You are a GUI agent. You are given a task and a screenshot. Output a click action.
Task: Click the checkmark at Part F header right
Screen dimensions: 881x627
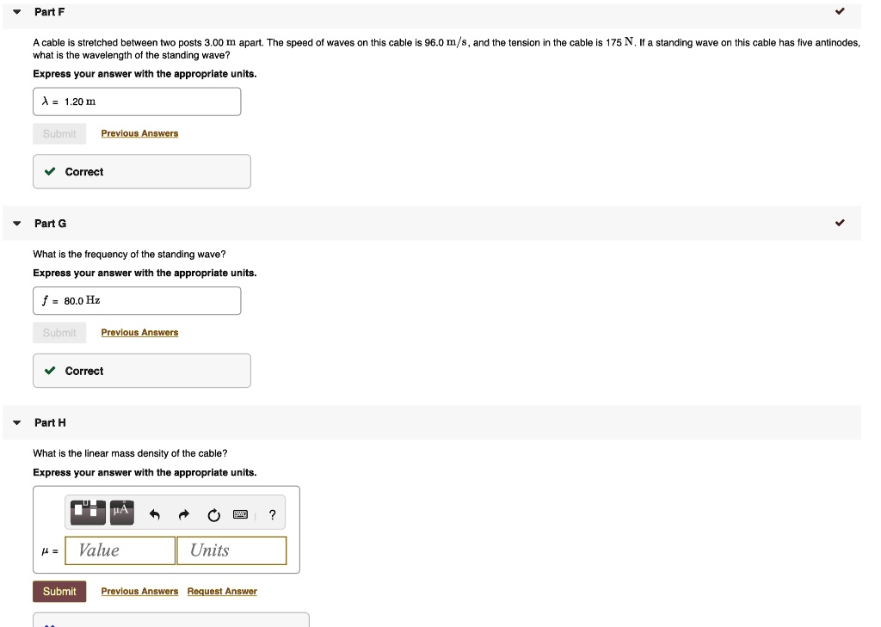pos(840,12)
